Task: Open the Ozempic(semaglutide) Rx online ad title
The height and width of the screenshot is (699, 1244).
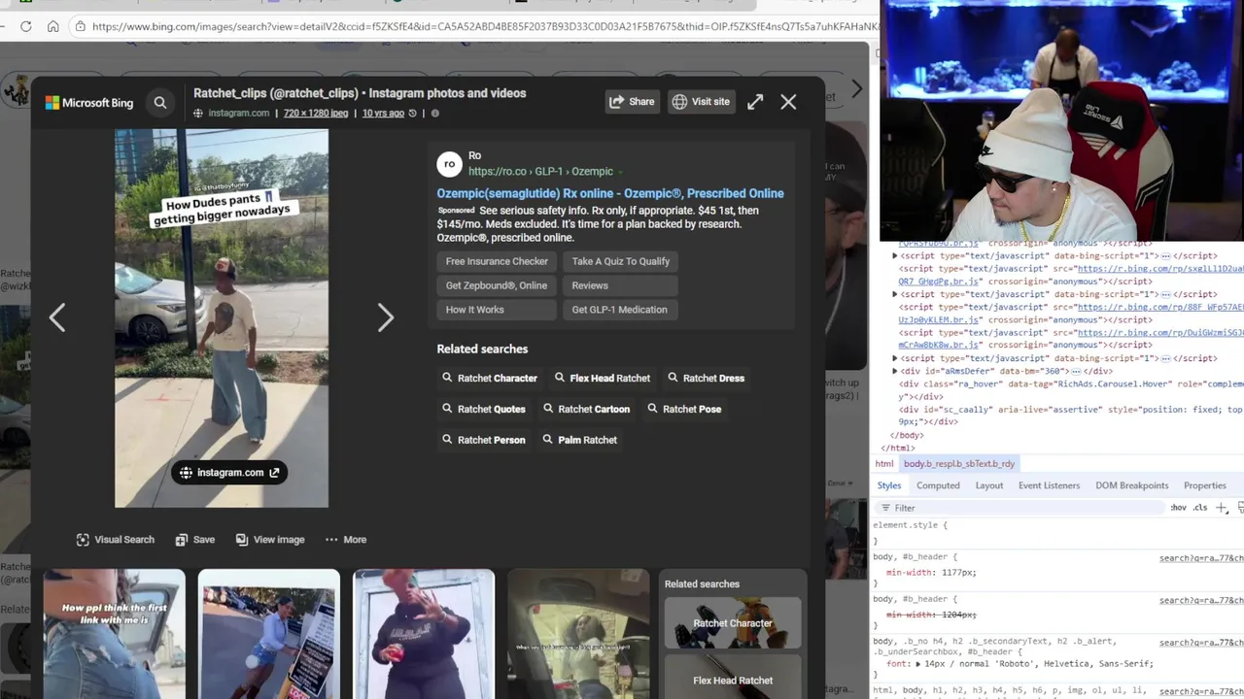Action: coord(610,193)
